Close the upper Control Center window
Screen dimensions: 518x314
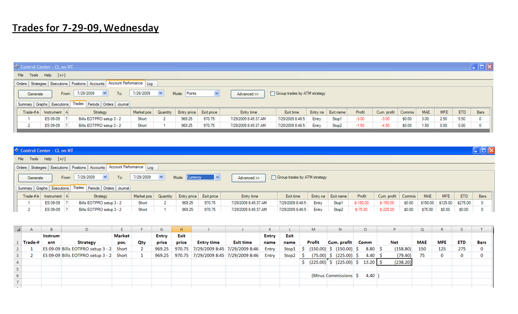489,67
